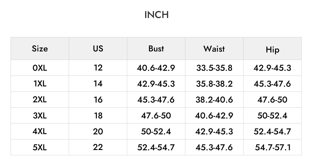
Task: Select the US column header
Action: tap(98, 48)
